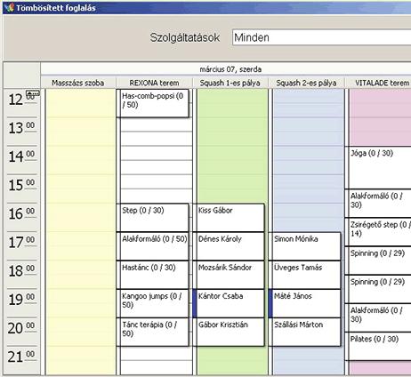
Task: Select the REXONA terem column header
Action: (x=154, y=83)
